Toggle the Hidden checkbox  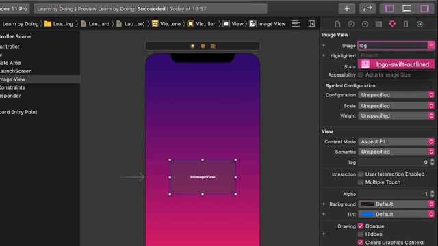click(x=361, y=234)
